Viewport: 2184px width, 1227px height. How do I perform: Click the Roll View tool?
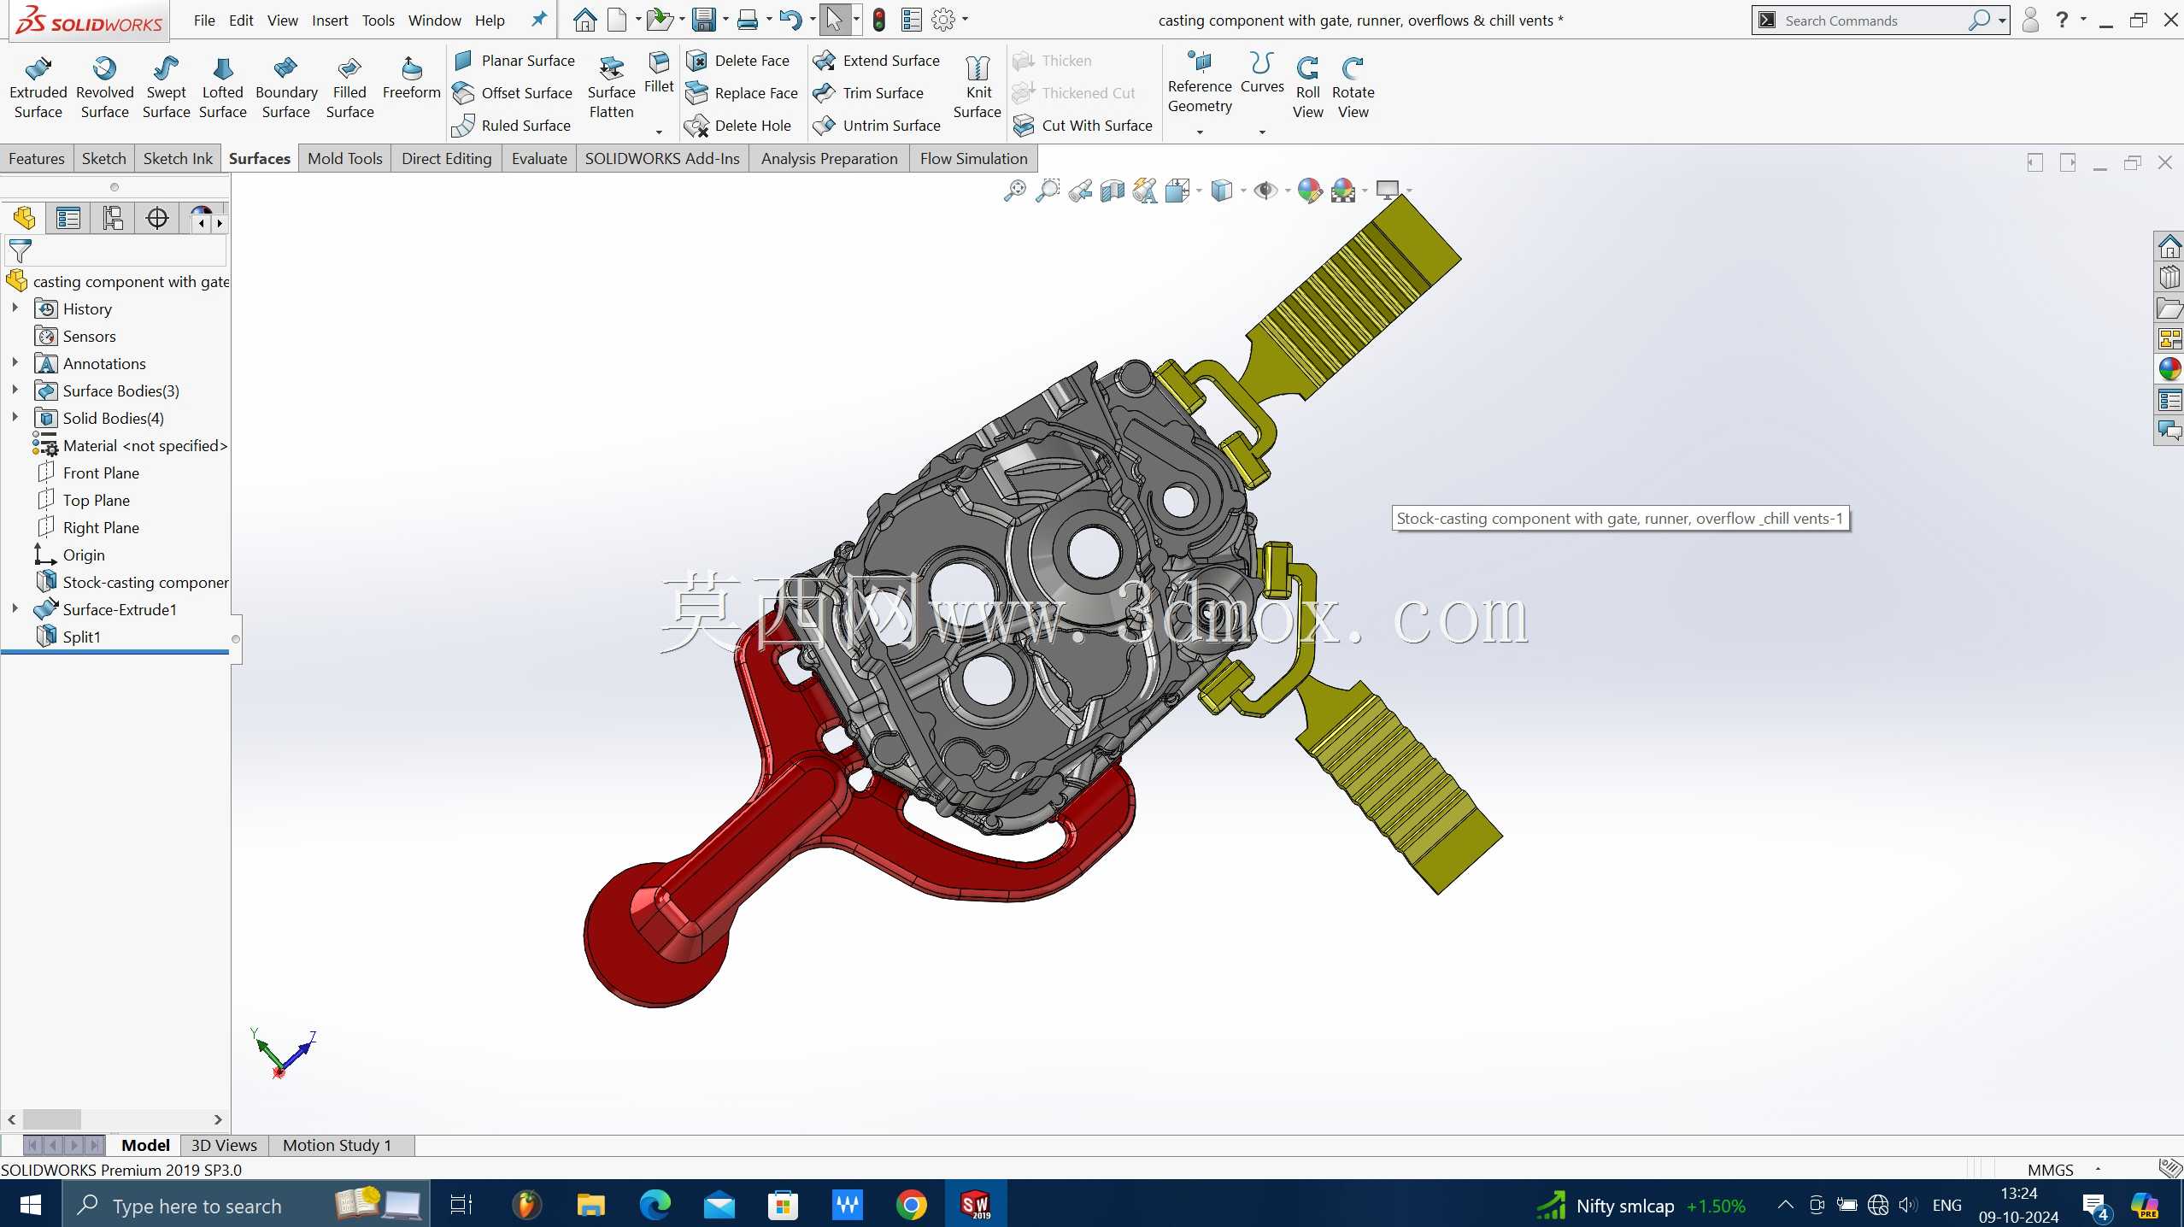tap(1307, 88)
